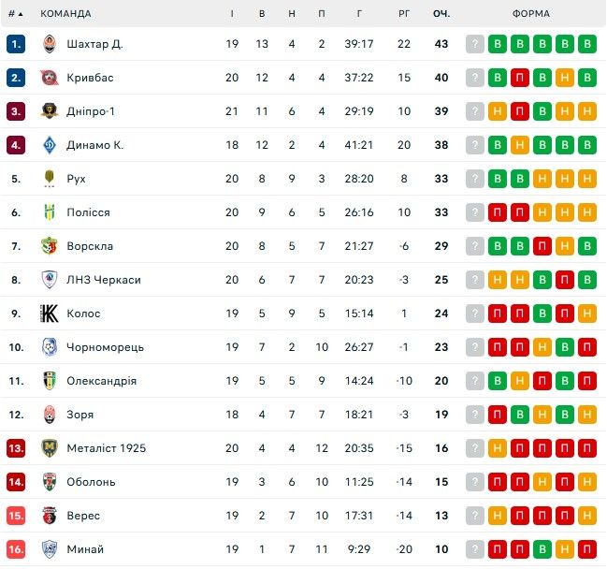Click the grey upcoming-match badge for Шахтар Д.

click(x=475, y=44)
